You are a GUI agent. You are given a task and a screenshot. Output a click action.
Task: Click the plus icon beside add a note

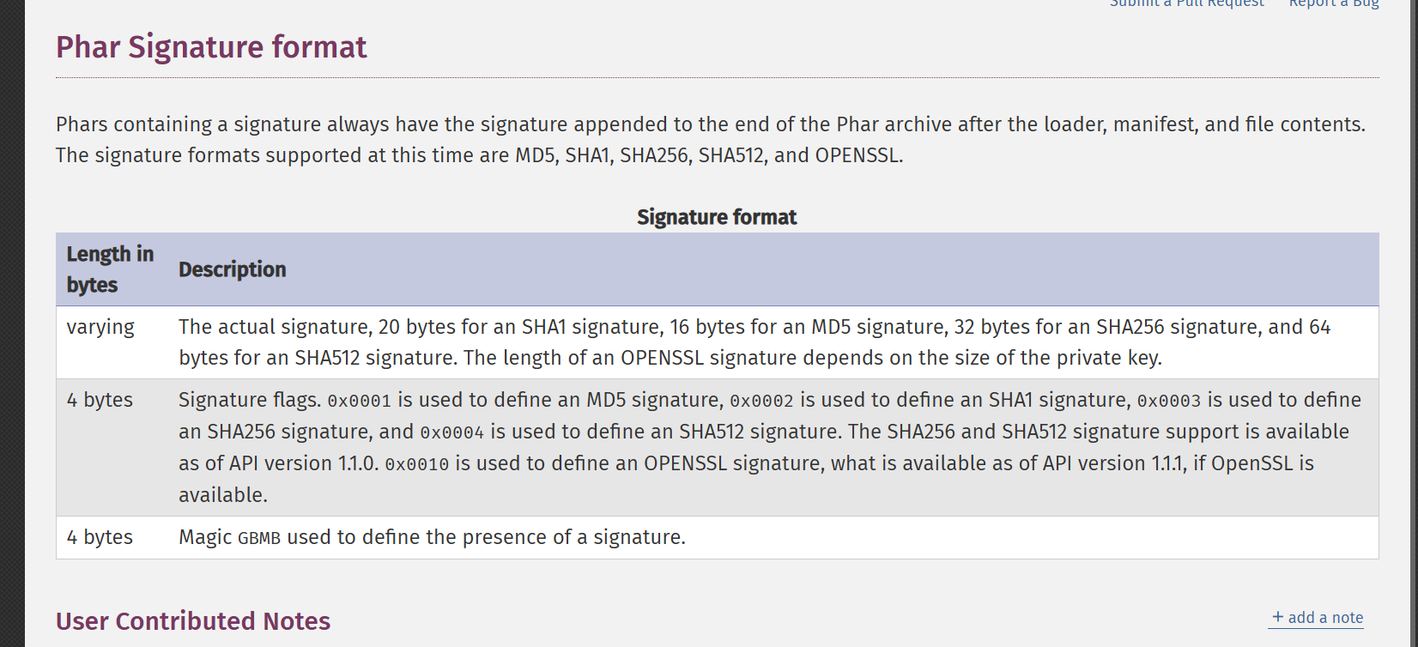1277,617
